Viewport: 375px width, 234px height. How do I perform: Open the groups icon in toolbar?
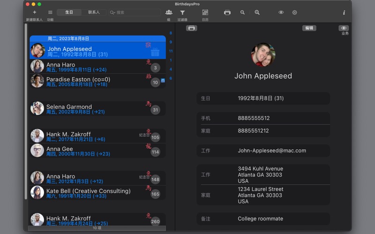[168, 12]
